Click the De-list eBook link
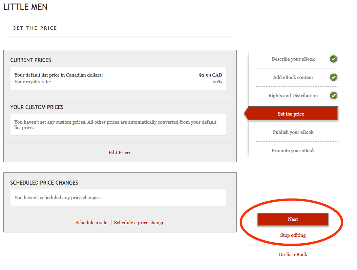The width and height of the screenshot is (357, 270). click(x=293, y=255)
